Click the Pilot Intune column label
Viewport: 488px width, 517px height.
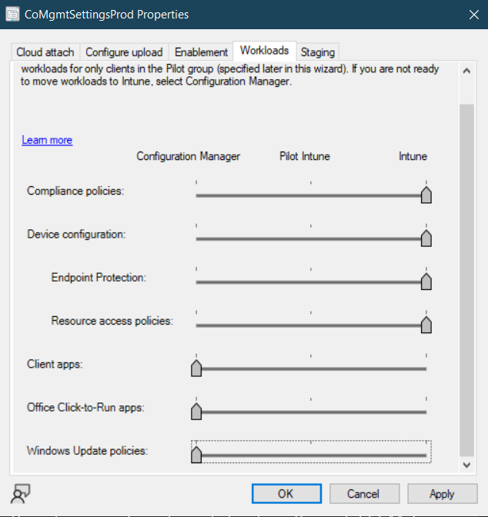305,156
